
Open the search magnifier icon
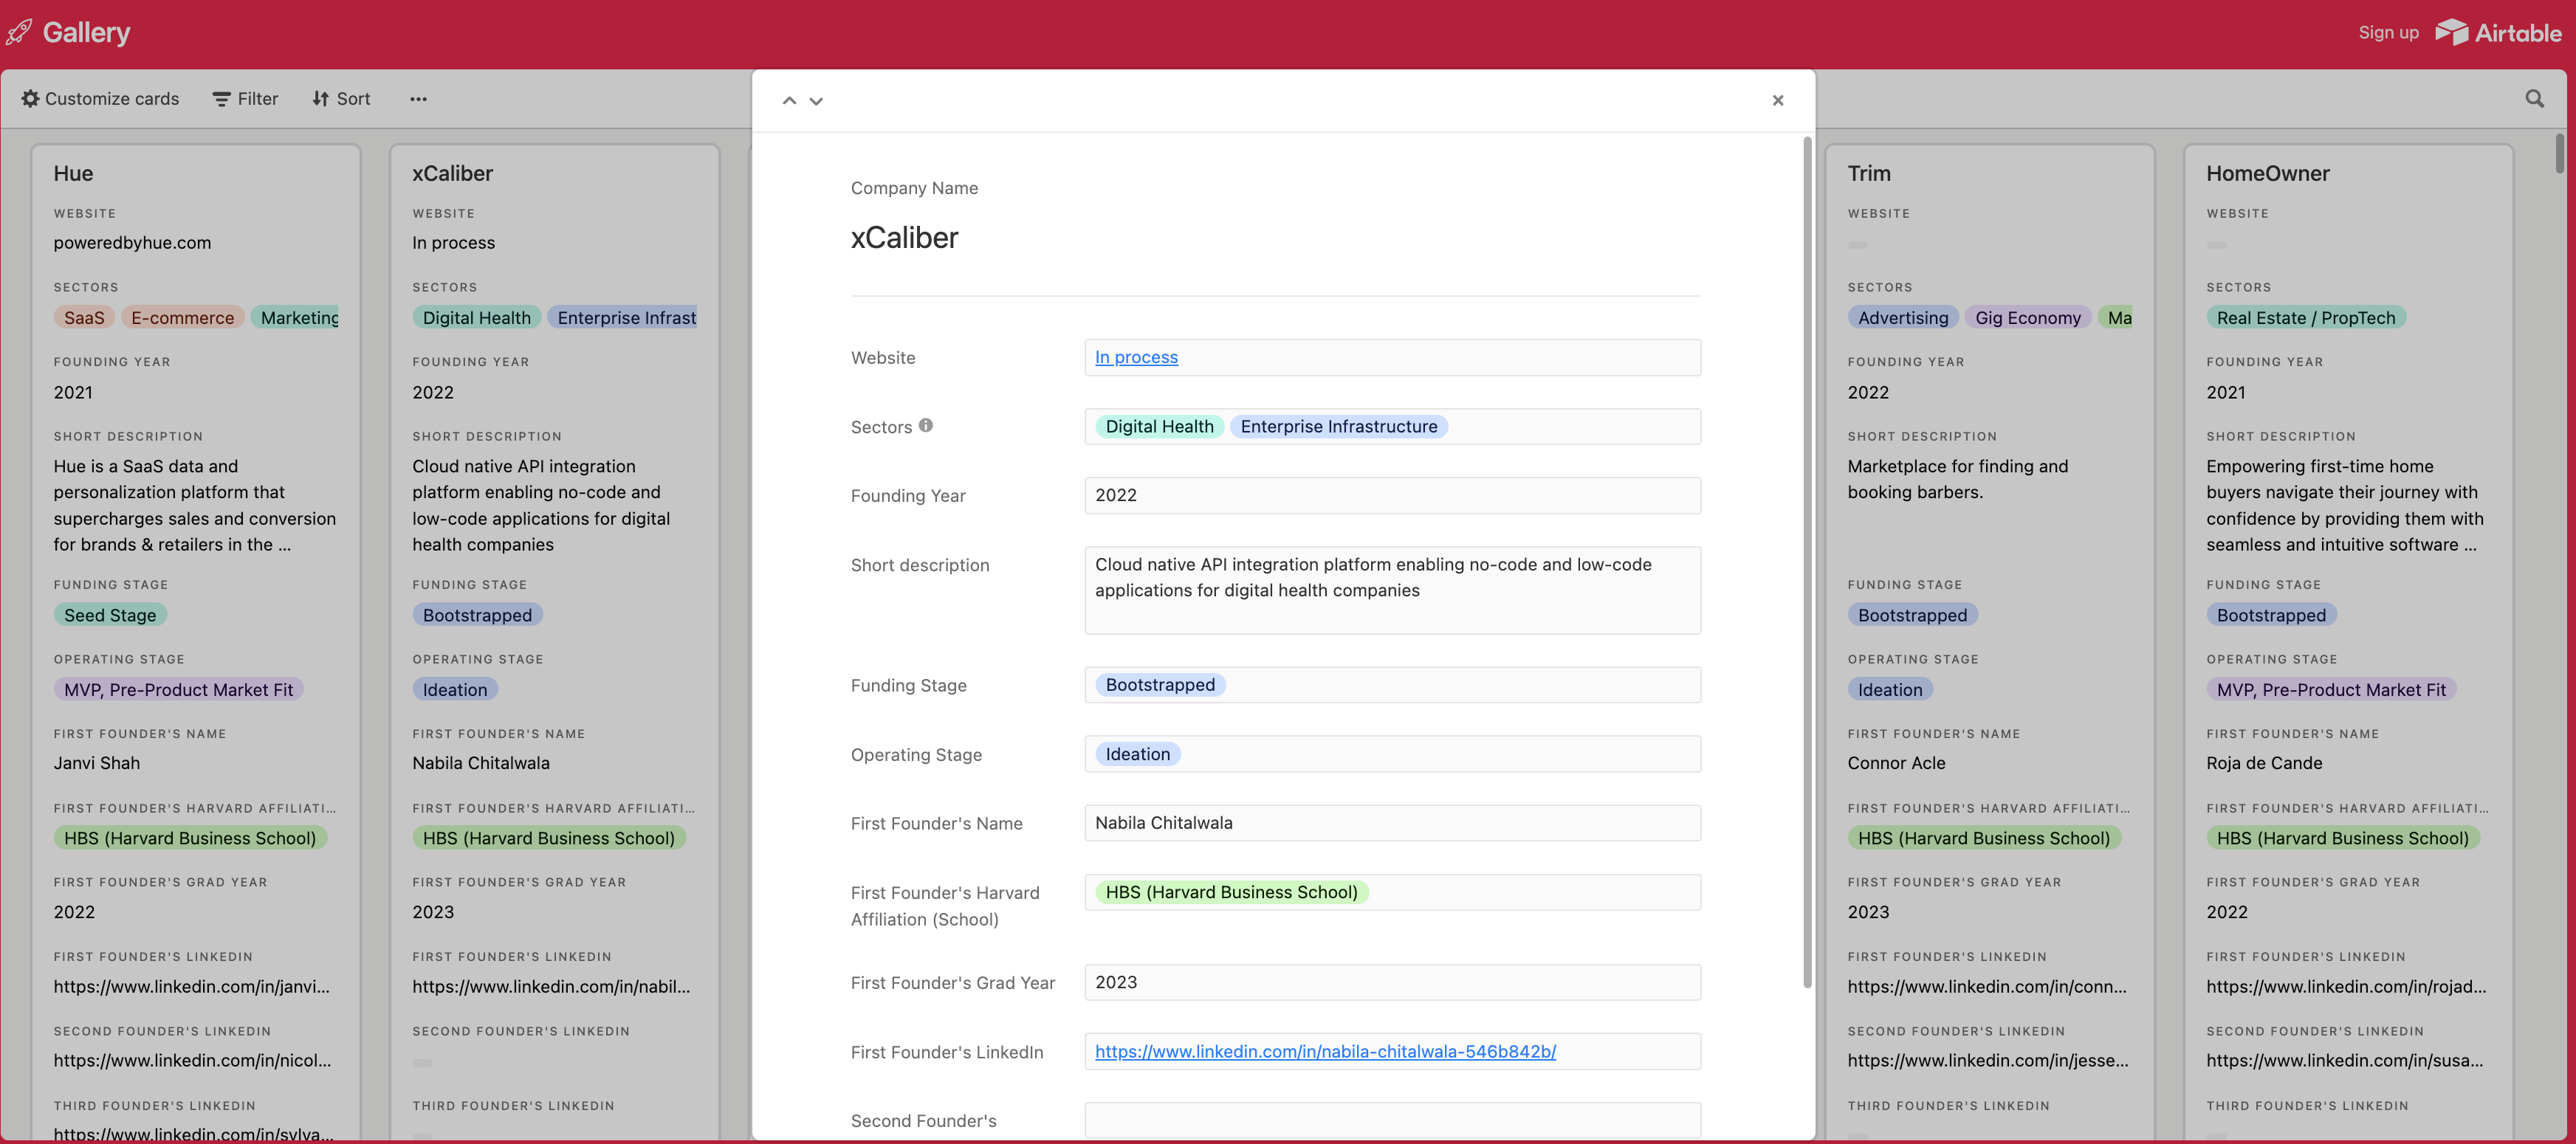[x=2534, y=99]
